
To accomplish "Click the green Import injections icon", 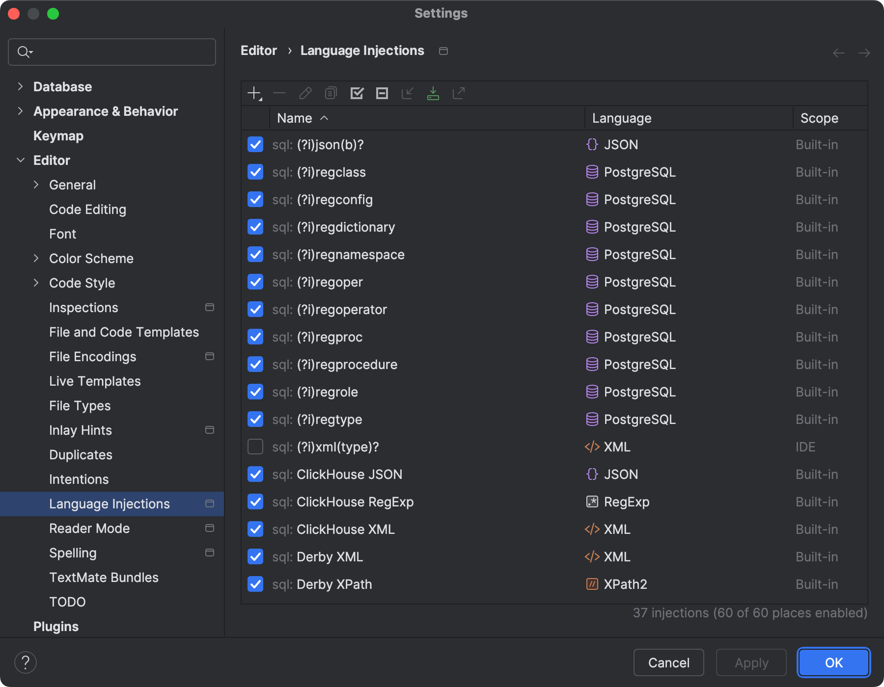I will tap(433, 93).
